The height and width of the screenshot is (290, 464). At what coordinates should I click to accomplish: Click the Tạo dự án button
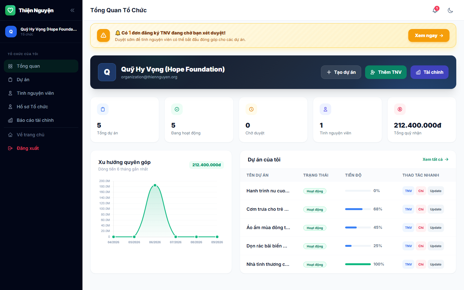coord(341,72)
